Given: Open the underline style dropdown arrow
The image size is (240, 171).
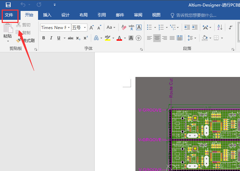Looking at the screenshot, I should click(64, 38).
